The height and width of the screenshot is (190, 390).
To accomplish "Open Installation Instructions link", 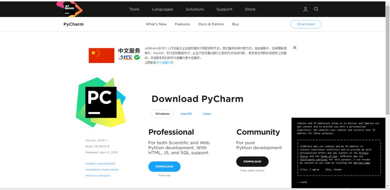I will [x=102, y=170].
